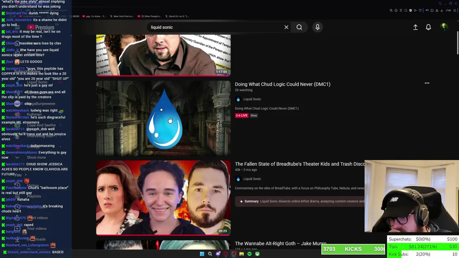The height and width of the screenshot is (258, 459).
Task: Click the 'New' badge beside LIVE
Action: click(x=254, y=115)
